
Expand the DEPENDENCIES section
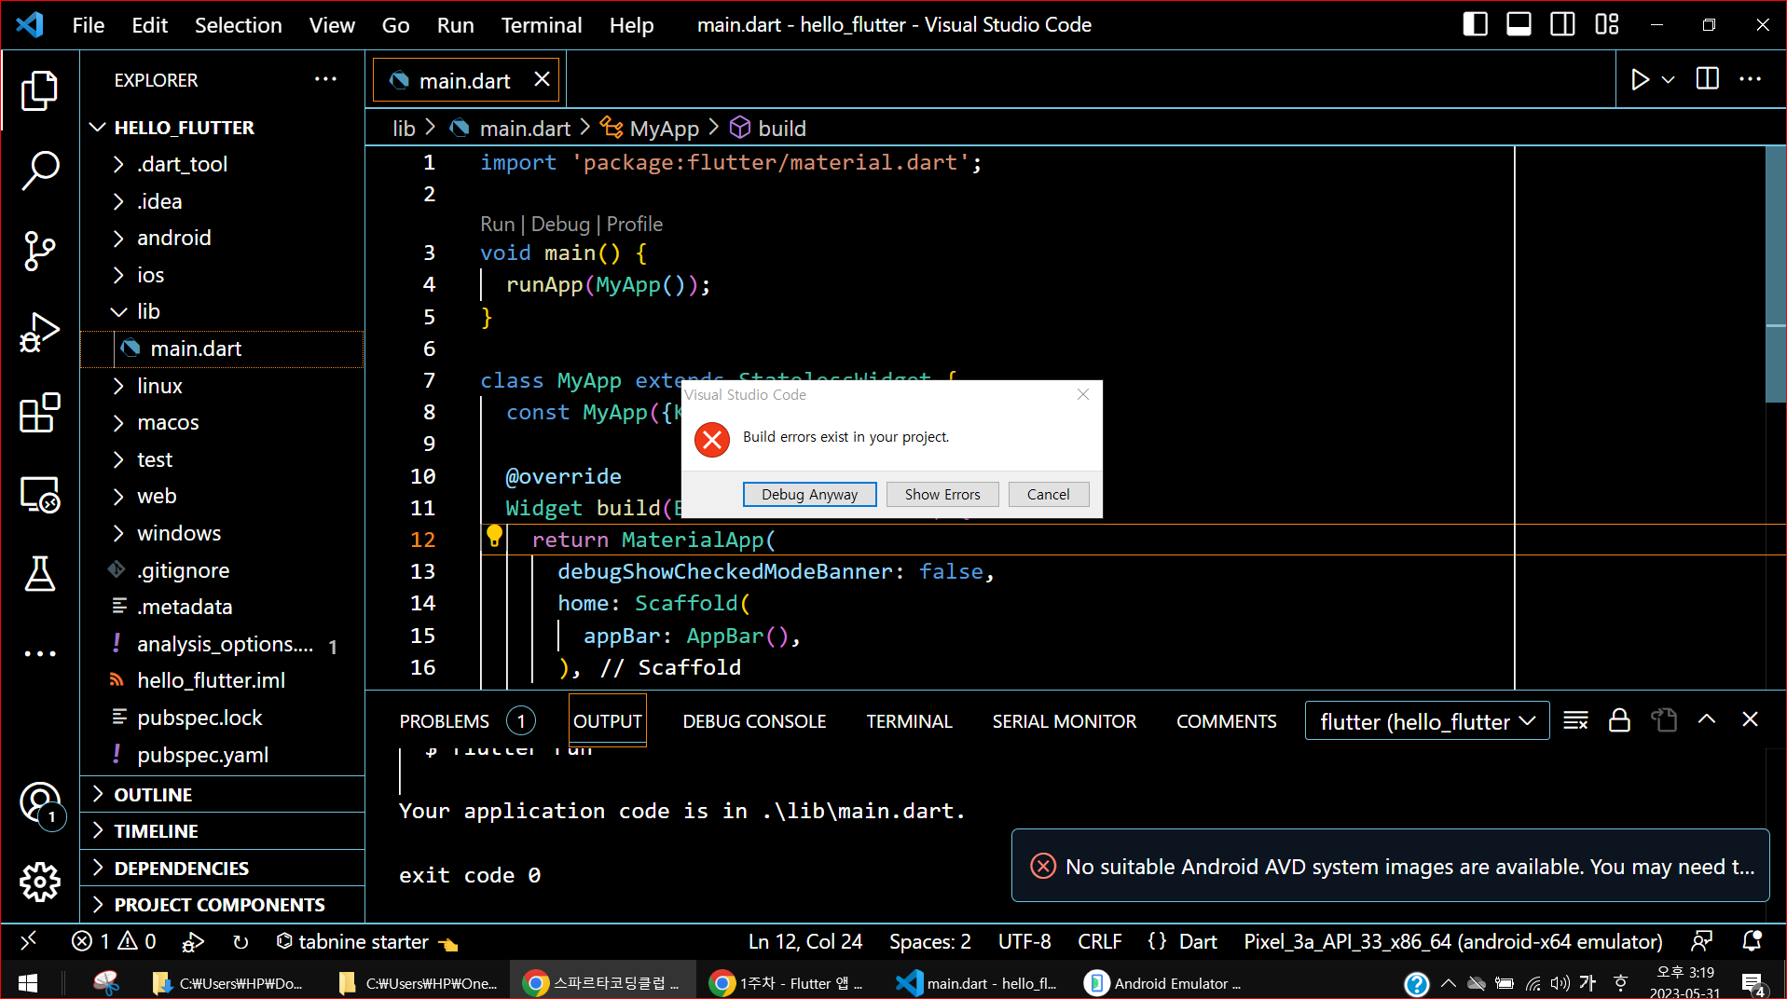click(x=223, y=869)
